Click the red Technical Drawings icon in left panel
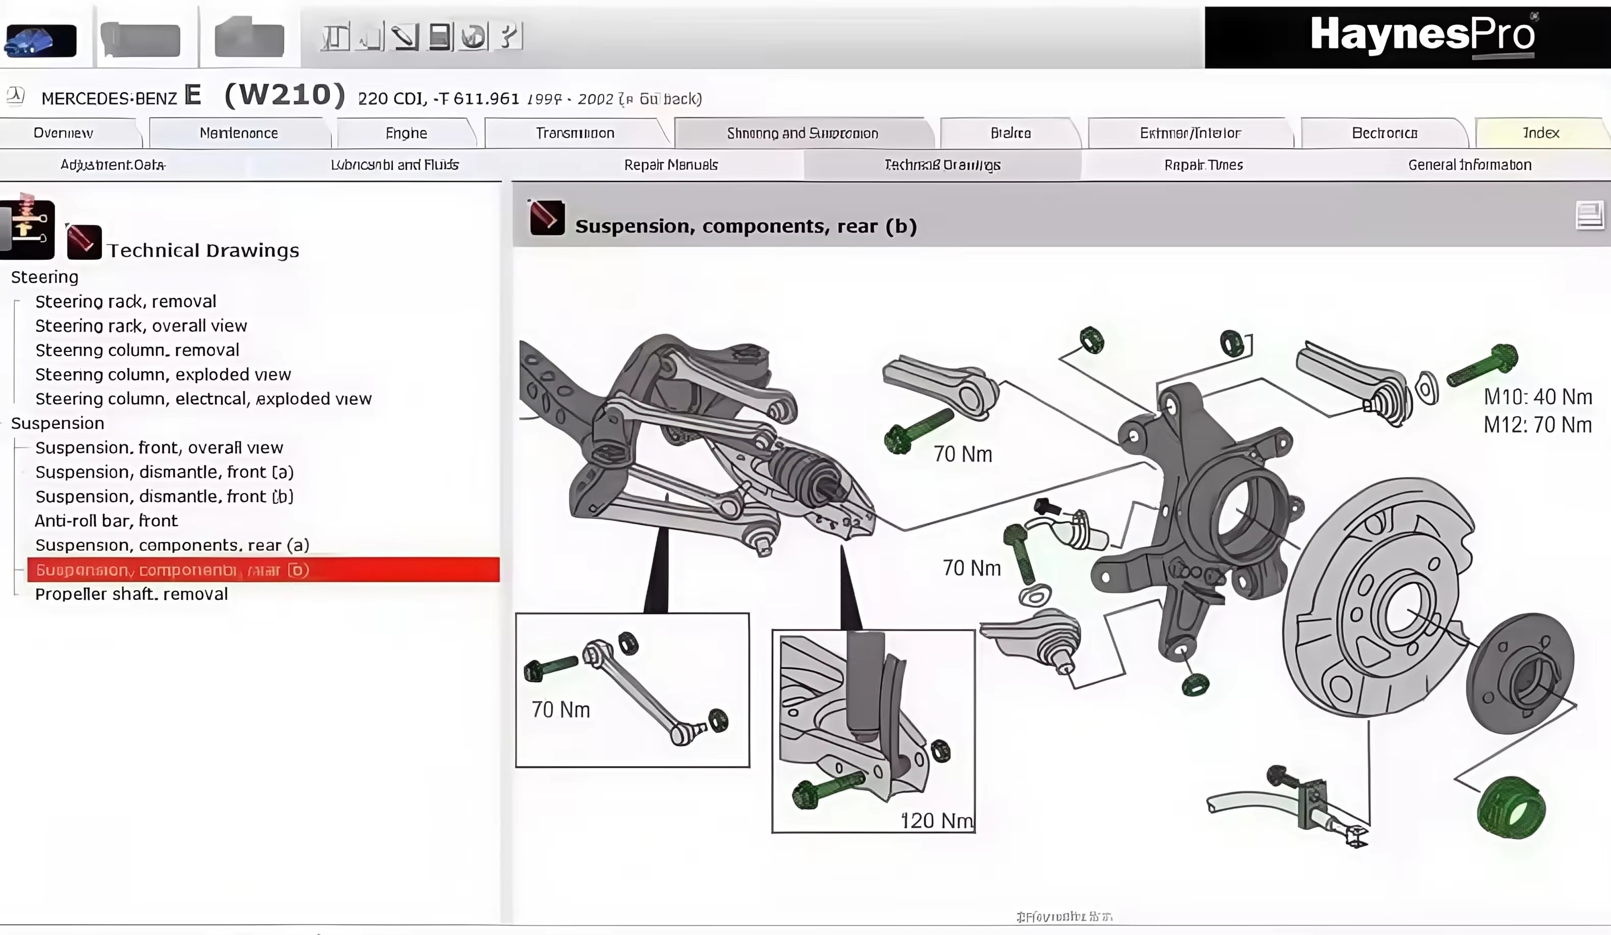The width and height of the screenshot is (1611, 935). 84,242
